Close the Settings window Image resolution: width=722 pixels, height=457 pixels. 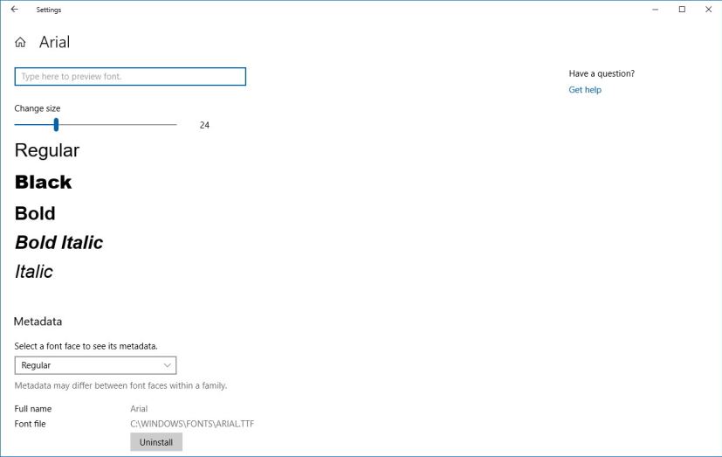tap(708, 10)
